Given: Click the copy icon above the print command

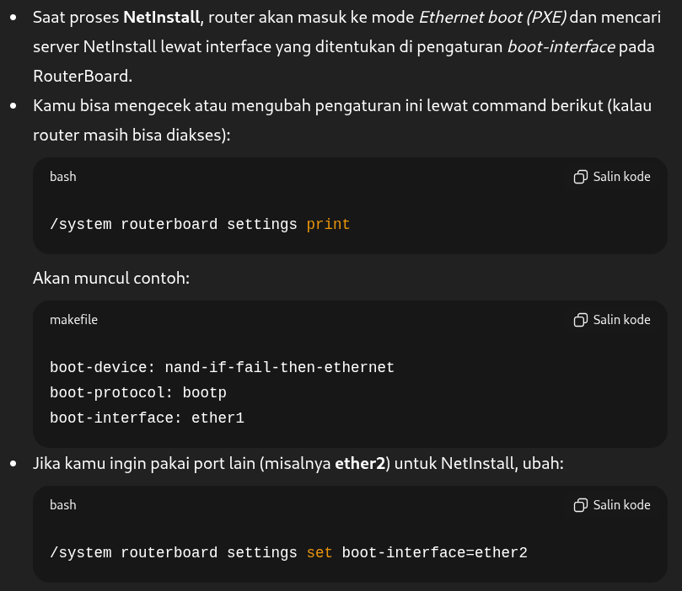Looking at the screenshot, I should coord(580,177).
